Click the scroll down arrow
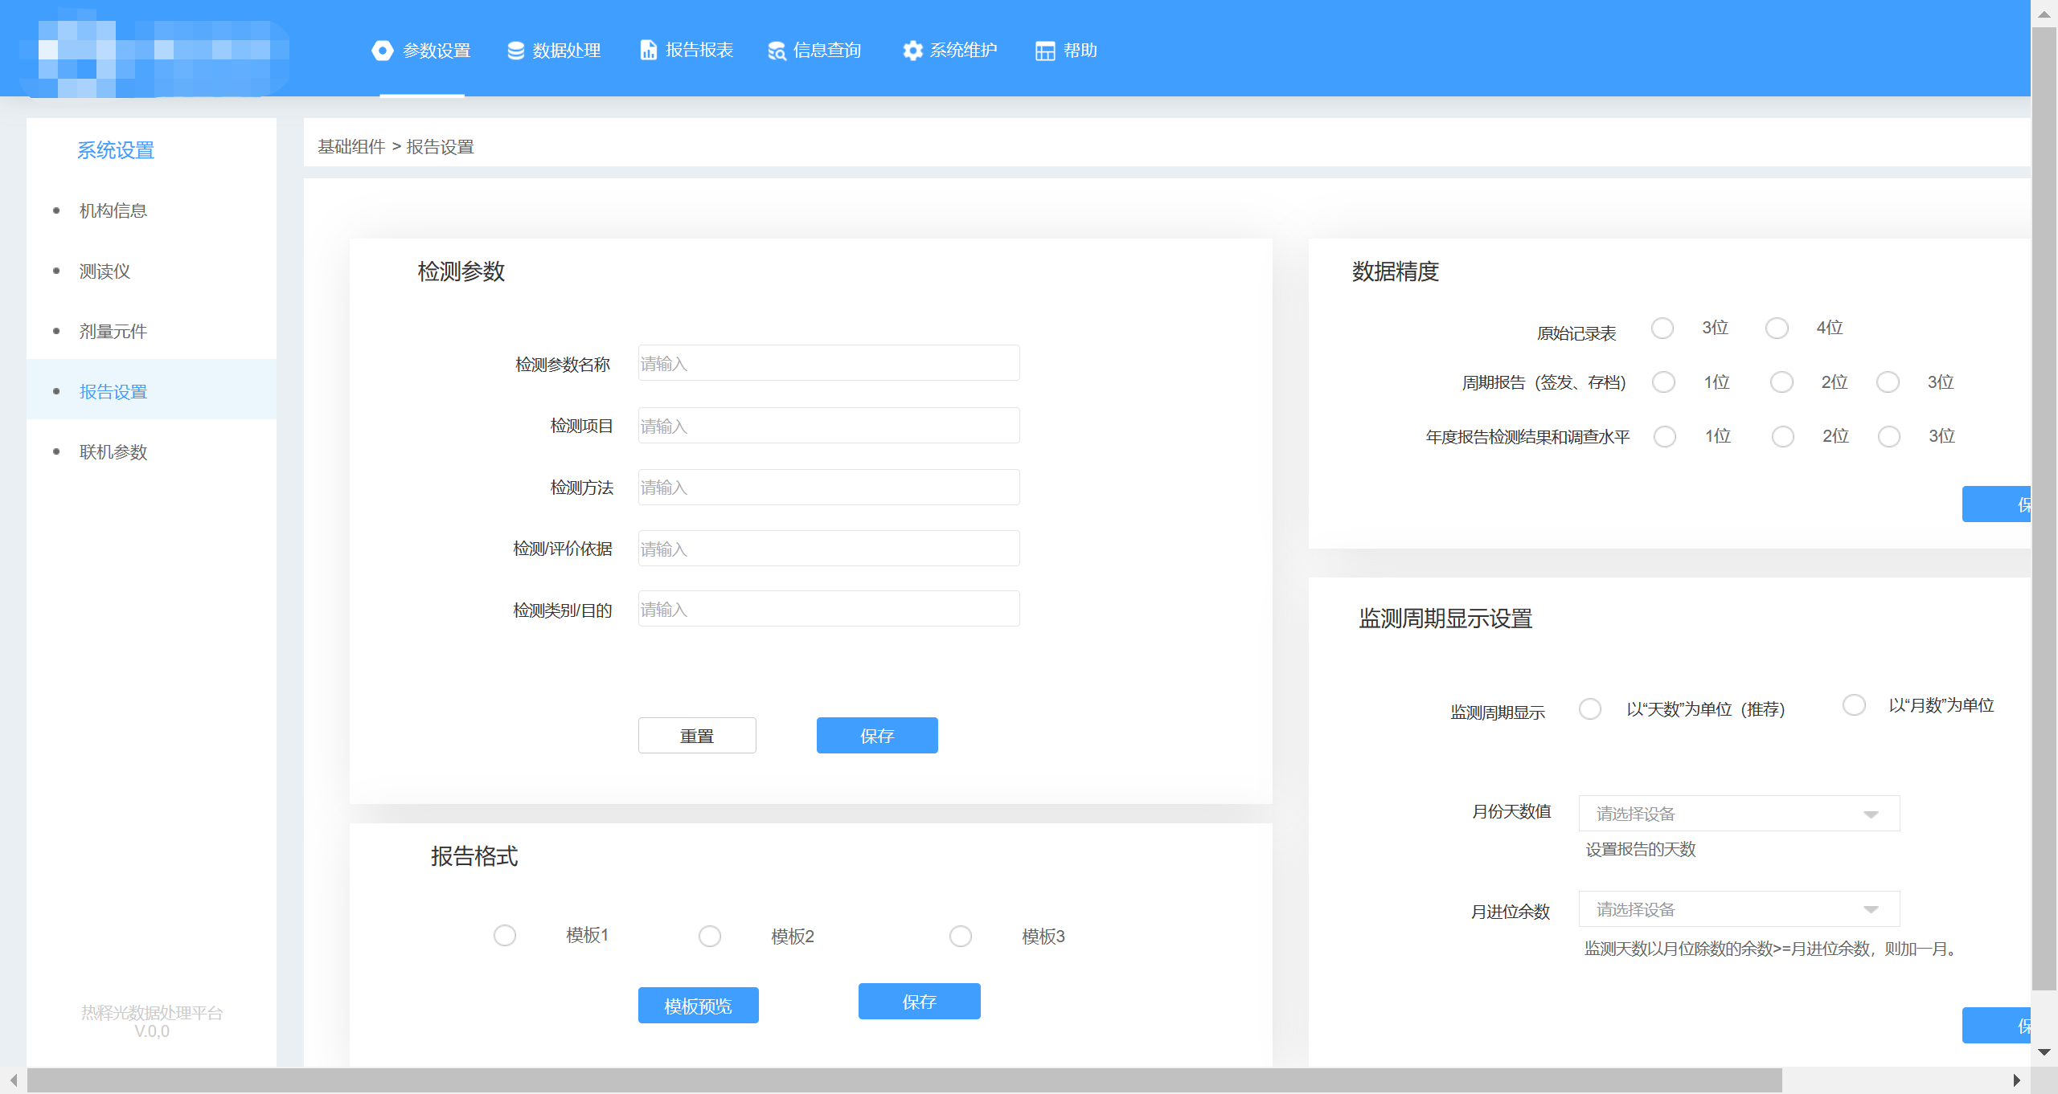This screenshot has width=2058, height=1094. pyautogui.click(x=2044, y=1052)
